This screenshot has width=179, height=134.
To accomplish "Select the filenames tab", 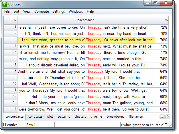I will [x=136, y=117].
